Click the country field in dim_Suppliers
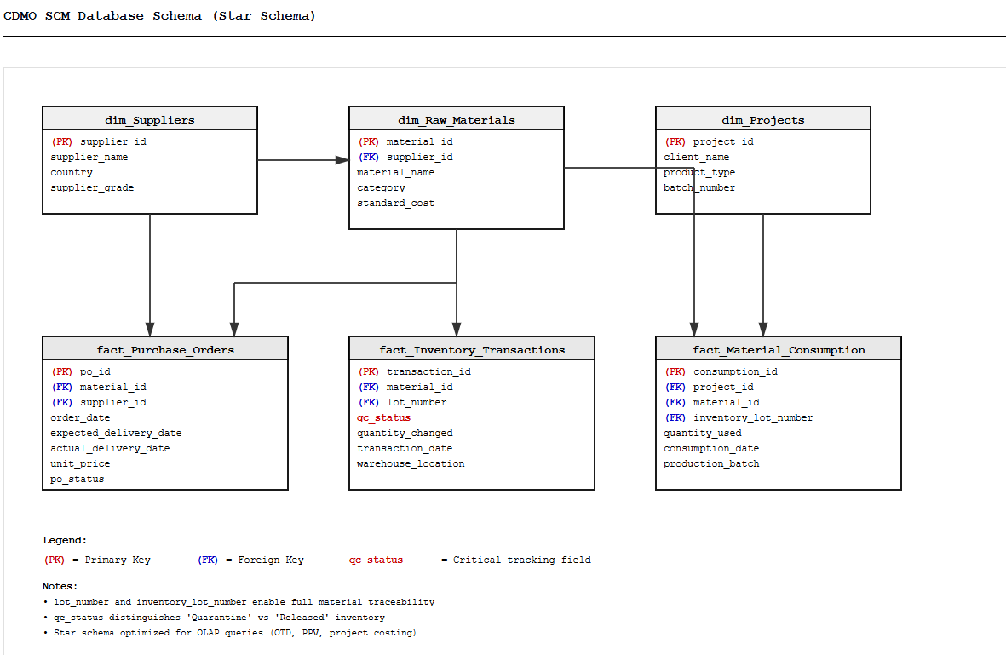The height and width of the screenshot is (655, 1006). (72, 173)
